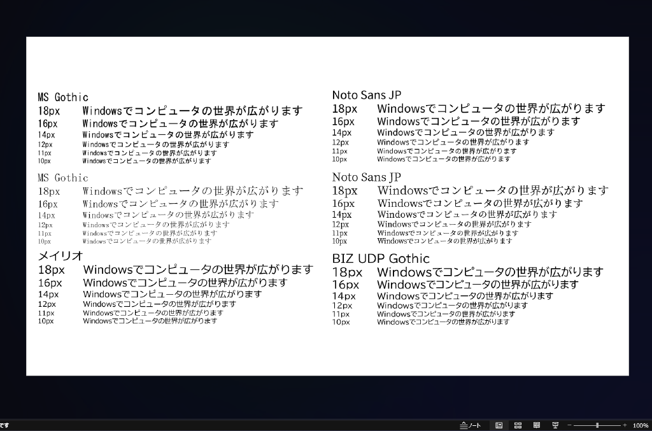652x431 pixels.
Task: Switch to Reading view
Action: (537, 425)
